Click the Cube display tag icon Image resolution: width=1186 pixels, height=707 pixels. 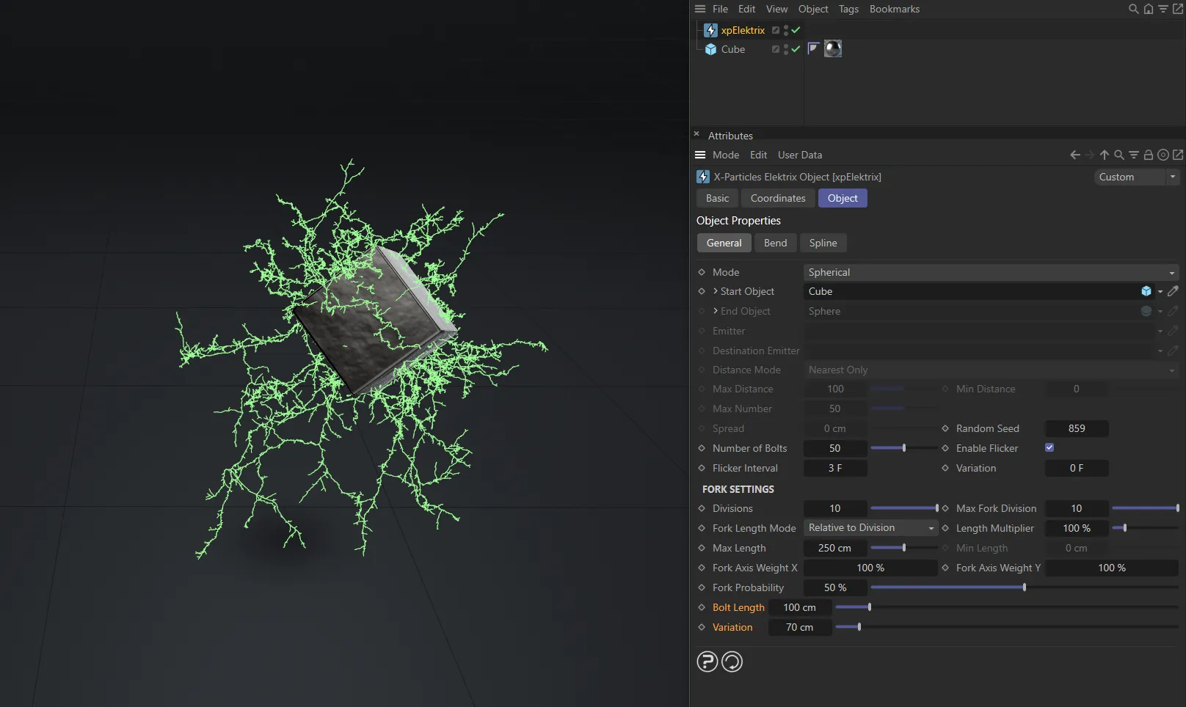coord(812,49)
